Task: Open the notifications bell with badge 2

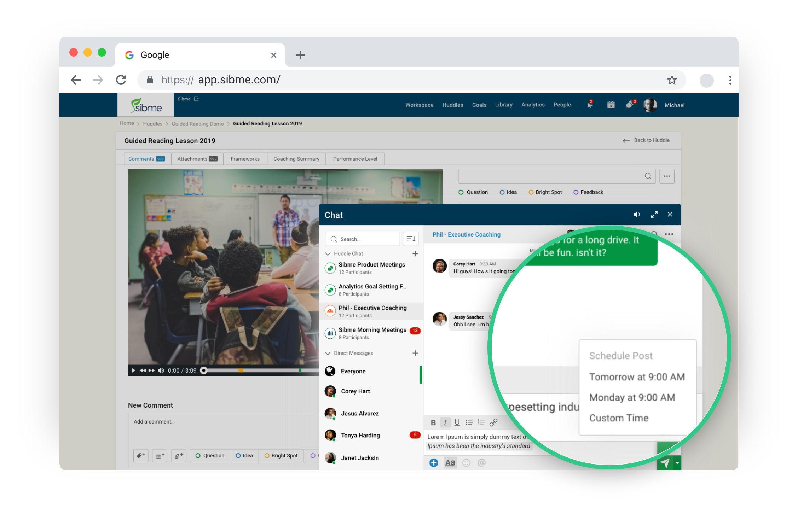Action: coord(590,105)
